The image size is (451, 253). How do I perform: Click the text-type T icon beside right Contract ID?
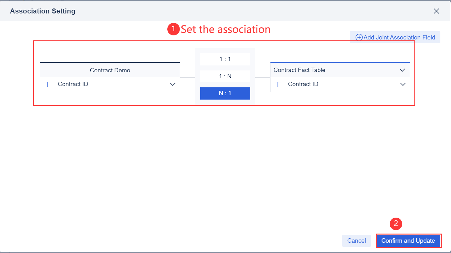[278, 84]
